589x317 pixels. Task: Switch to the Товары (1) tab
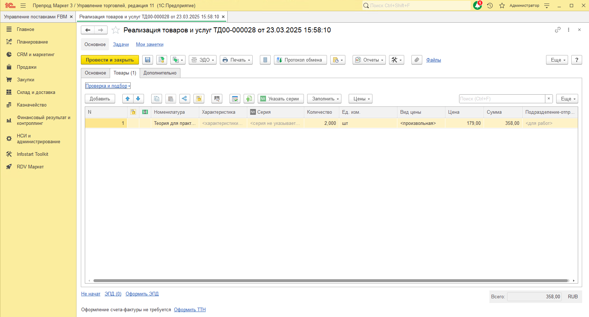click(125, 73)
